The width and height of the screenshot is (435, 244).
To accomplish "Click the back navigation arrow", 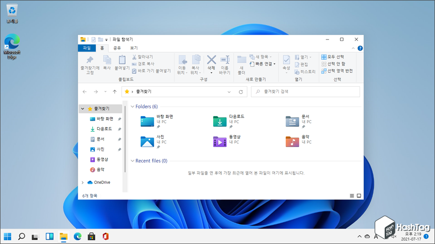I will (x=85, y=92).
